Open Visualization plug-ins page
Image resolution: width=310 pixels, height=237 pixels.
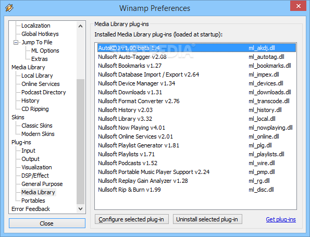pyautogui.click(x=36, y=167)
